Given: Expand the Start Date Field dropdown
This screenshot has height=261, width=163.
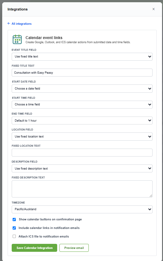Looking at the screenshot, I should (x=82, y=89).
